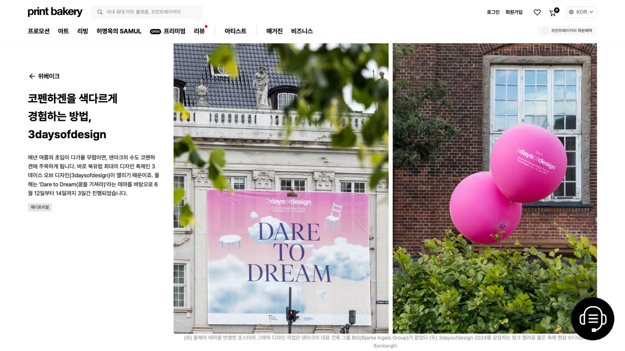Viewport: 625px width, 351px height.
Task: Click the info icon beside 프린트베이커리 회원혜택
Action: 545,31
